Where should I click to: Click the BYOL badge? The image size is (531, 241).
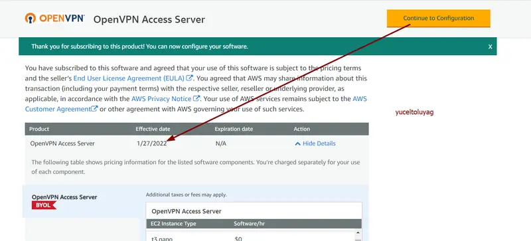click(x=44, y=205)
